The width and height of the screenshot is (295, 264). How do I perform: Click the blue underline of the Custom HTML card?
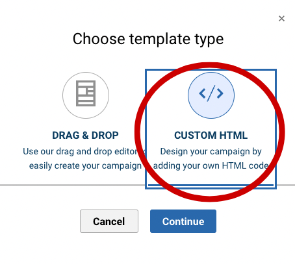point(211,186)
